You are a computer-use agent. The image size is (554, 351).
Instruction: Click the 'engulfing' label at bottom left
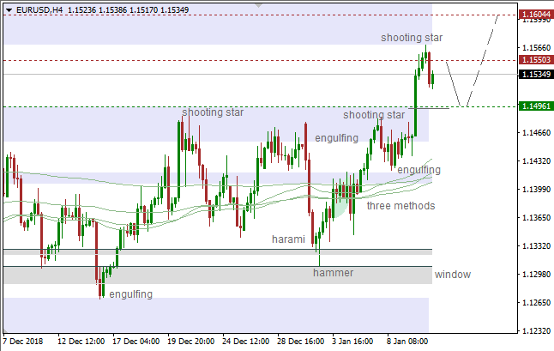click(x=131, y=294)
